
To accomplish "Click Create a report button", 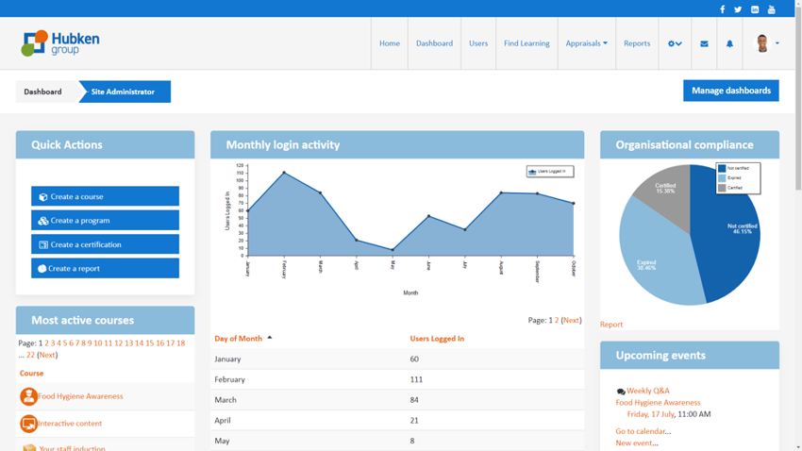I will pyautogui.click(x=105, y=269).
